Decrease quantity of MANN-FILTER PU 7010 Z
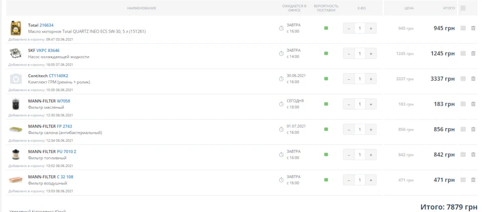482x212 pixels. pos(348,155)
